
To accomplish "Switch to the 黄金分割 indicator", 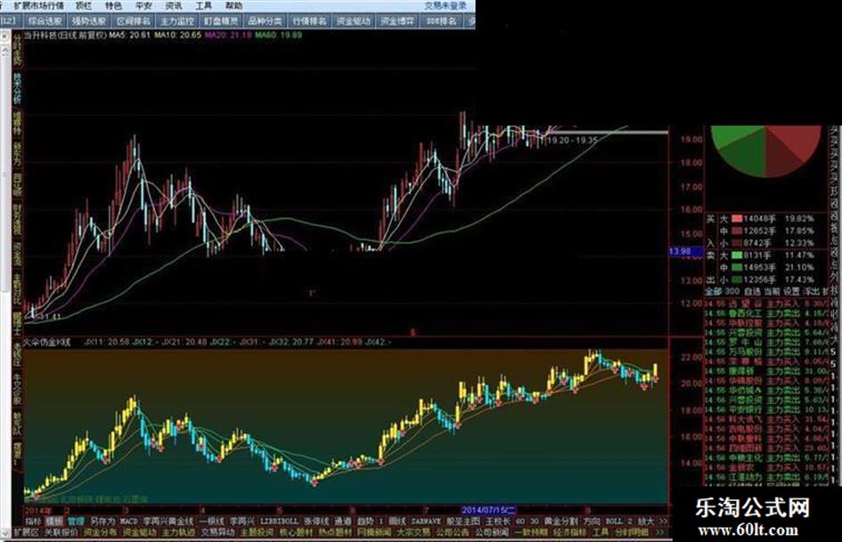I will 560,521.
